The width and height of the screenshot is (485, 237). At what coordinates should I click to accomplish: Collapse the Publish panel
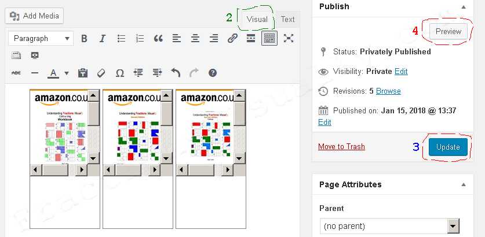coord(464,7)
